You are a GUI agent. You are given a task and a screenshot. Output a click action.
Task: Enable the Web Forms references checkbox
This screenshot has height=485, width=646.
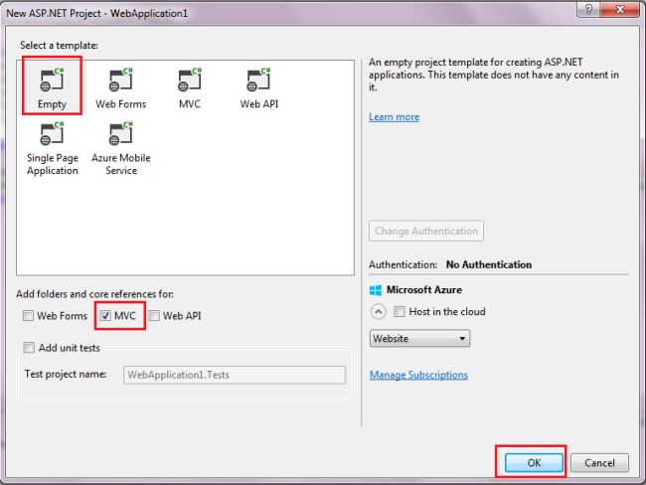tap(28, 316)
